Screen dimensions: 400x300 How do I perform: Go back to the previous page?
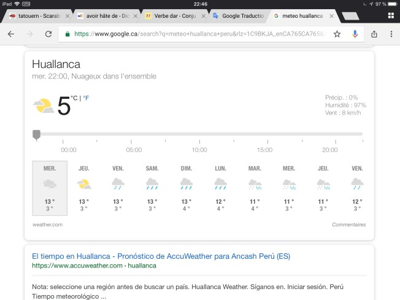click(10, 34)
